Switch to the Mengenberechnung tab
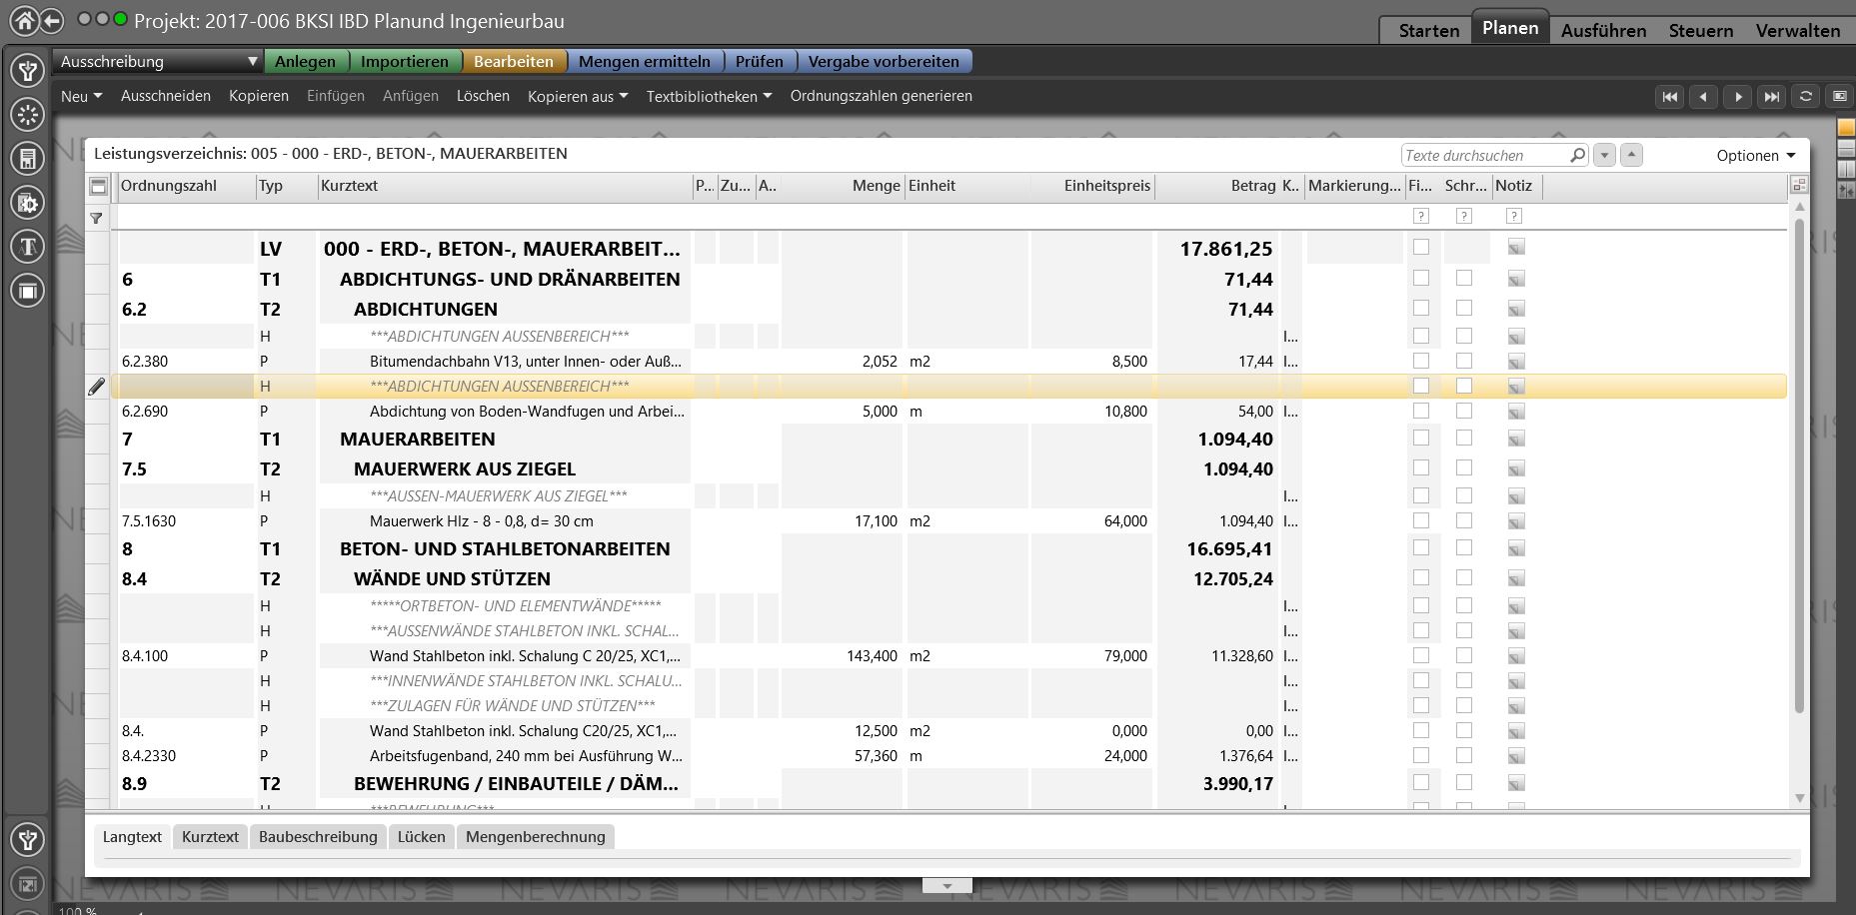Image resolution: width=1856 pixels, height=915 pixels. tap(535, 837)
